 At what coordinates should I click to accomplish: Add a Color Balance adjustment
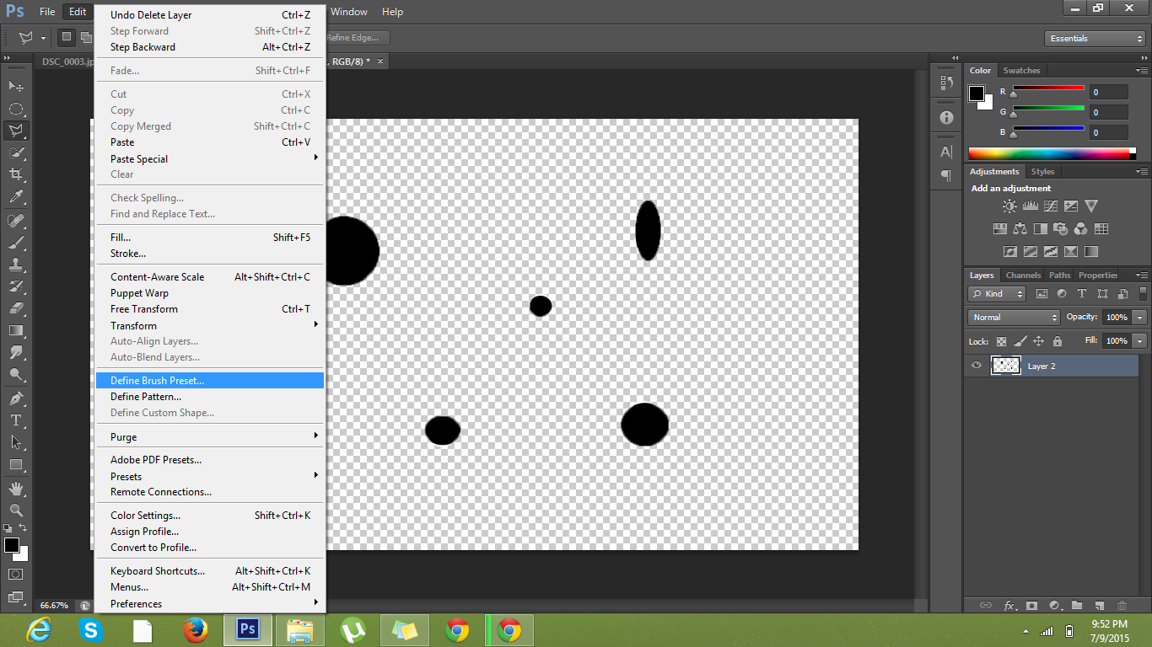coord(1020,228)
